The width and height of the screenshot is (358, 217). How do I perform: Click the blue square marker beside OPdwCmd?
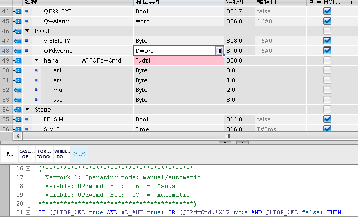27,51
